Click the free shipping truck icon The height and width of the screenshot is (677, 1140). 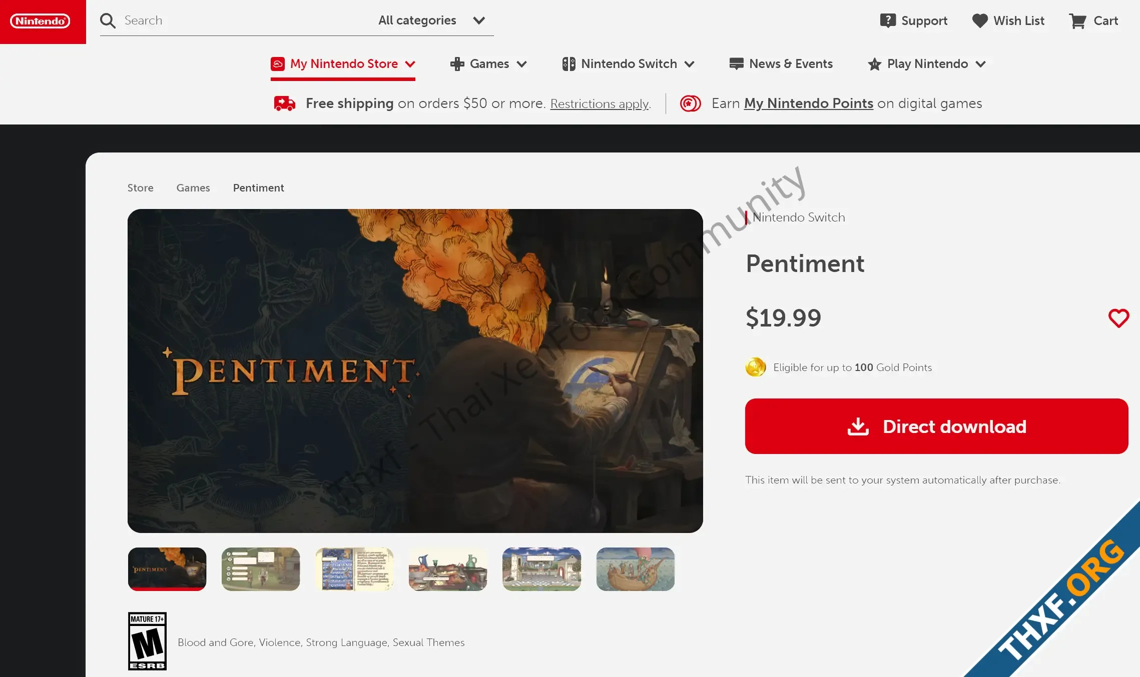tap(284, 103)
